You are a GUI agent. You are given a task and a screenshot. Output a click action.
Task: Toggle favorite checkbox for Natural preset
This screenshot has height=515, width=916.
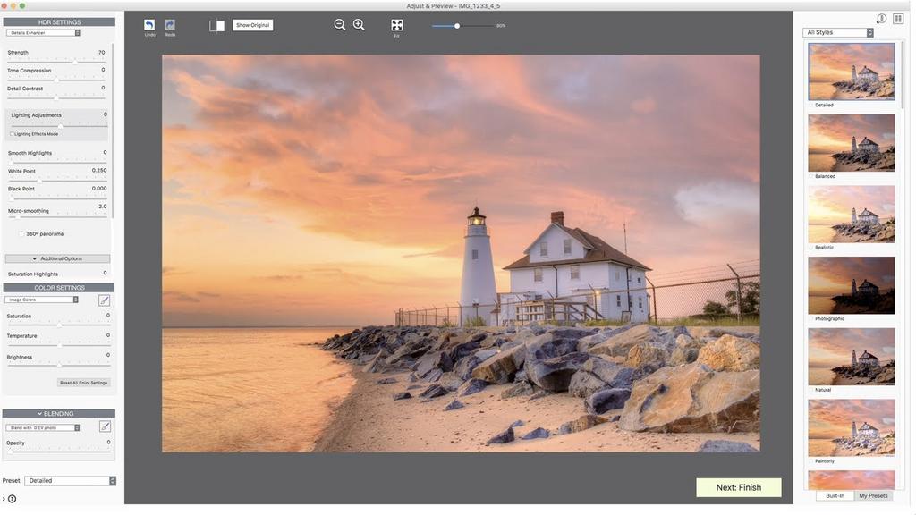[811, 390]
